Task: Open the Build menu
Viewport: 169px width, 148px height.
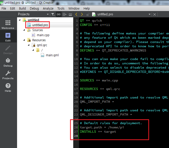Action: coord(22,8)
